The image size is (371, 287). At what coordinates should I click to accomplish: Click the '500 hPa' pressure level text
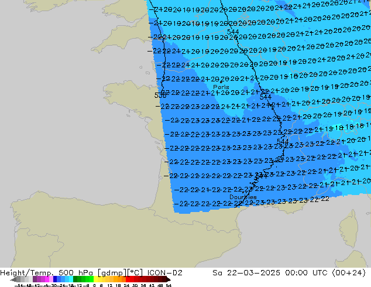(x=75, y=273)
